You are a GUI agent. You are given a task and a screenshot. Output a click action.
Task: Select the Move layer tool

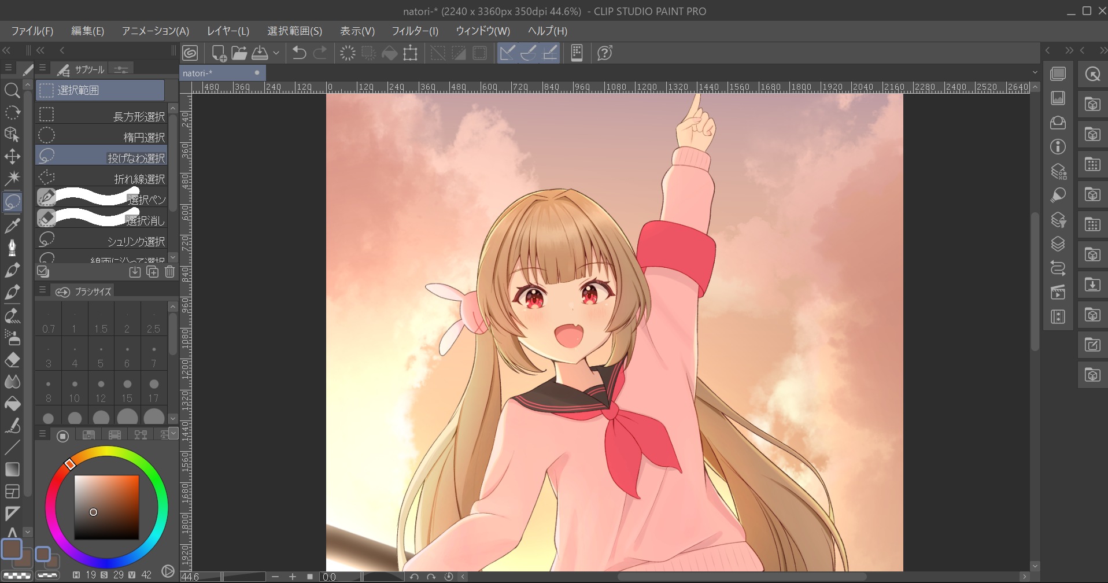pyautogui.click(x=12, y=157)
